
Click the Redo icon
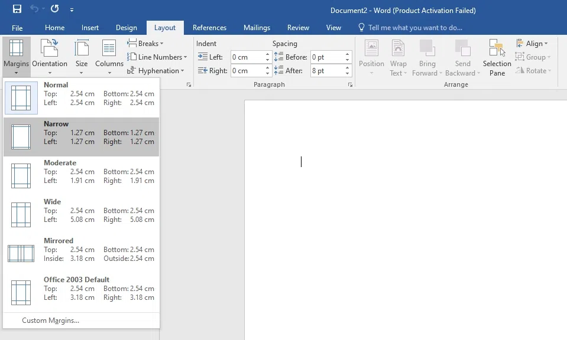pyautogui.click(x=53, y=9)
